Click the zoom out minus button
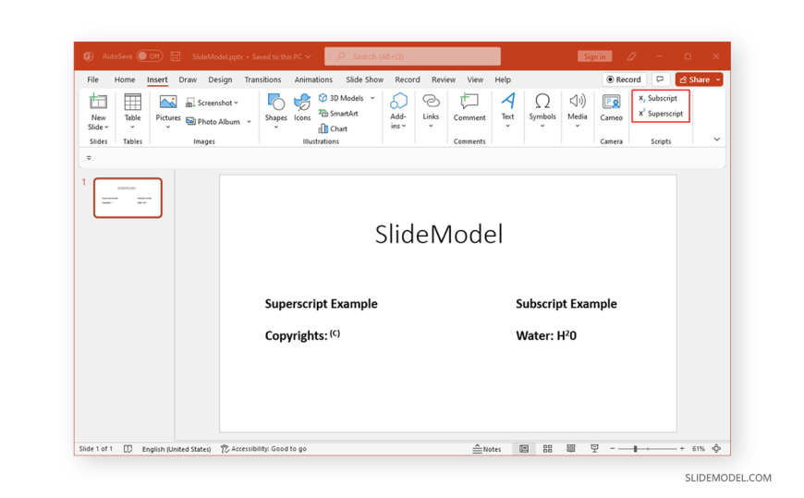This screenshot has height=498, width=804. (x=612, y=449)
